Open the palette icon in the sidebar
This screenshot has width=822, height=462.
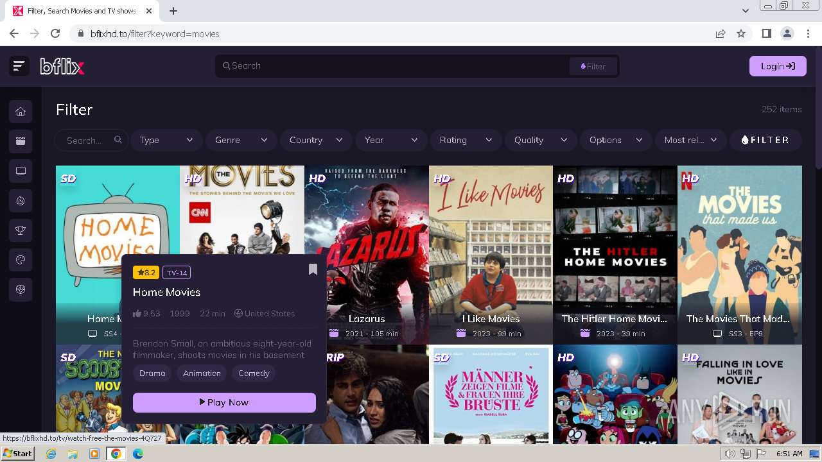[x=21, y=260]
